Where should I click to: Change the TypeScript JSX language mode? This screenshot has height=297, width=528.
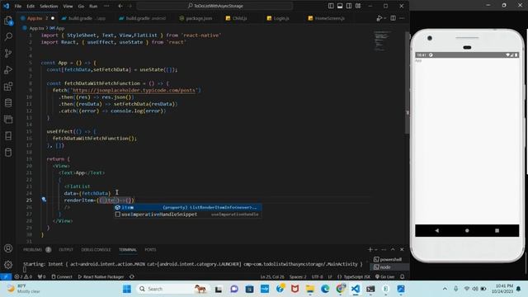(x=357, y=277)
